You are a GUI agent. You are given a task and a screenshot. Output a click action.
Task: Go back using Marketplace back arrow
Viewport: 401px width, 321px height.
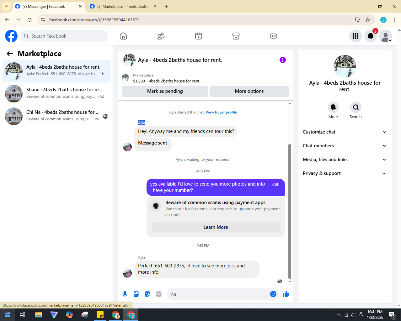pyautogui.click(x=10, y=54)
